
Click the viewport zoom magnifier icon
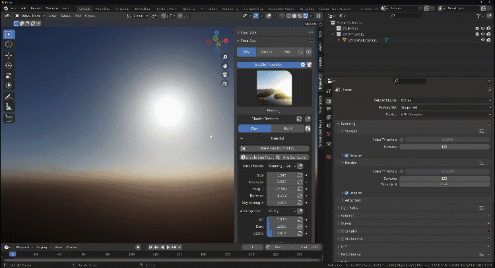(225, 57)
